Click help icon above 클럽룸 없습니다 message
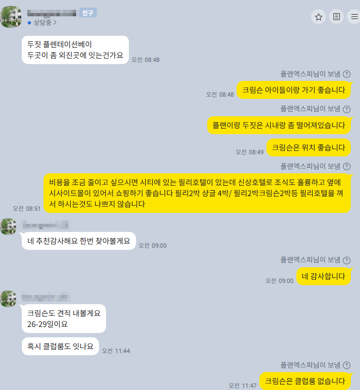 click(x=346, y=365)
